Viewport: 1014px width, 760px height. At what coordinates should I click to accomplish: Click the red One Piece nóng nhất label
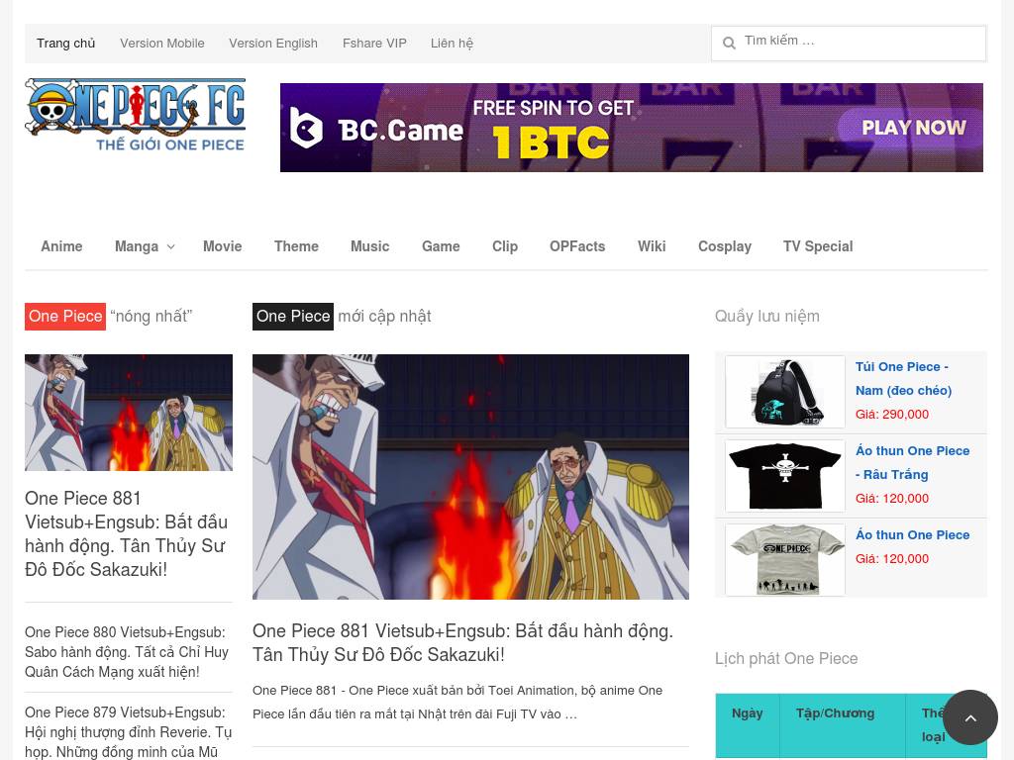(65, 317)
